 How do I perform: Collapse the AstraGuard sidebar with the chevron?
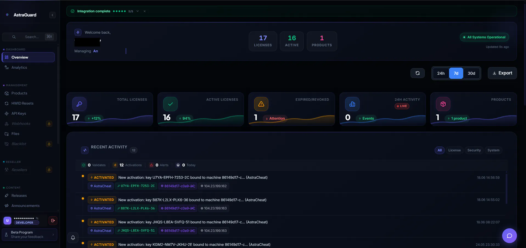(52, 15)
